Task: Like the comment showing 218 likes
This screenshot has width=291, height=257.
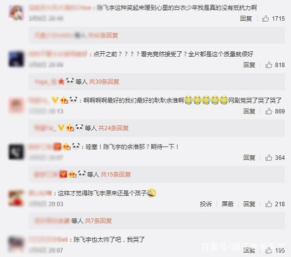Action: tap(268, 204)
